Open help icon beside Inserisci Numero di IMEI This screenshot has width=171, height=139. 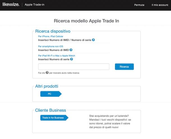point(71,50)
